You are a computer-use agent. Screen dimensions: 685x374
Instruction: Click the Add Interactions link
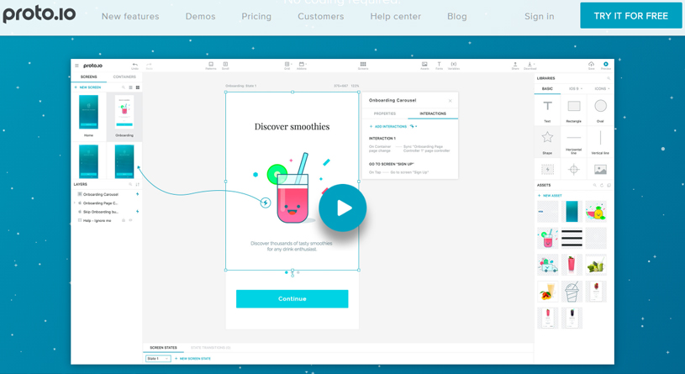tap(389, 127)
